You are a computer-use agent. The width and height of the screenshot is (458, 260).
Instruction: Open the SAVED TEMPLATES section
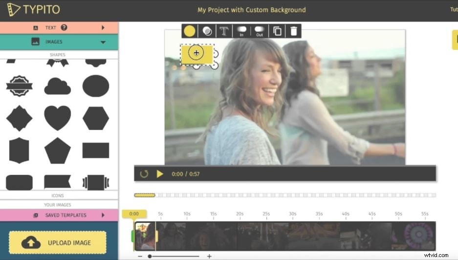tap(59, 216)
